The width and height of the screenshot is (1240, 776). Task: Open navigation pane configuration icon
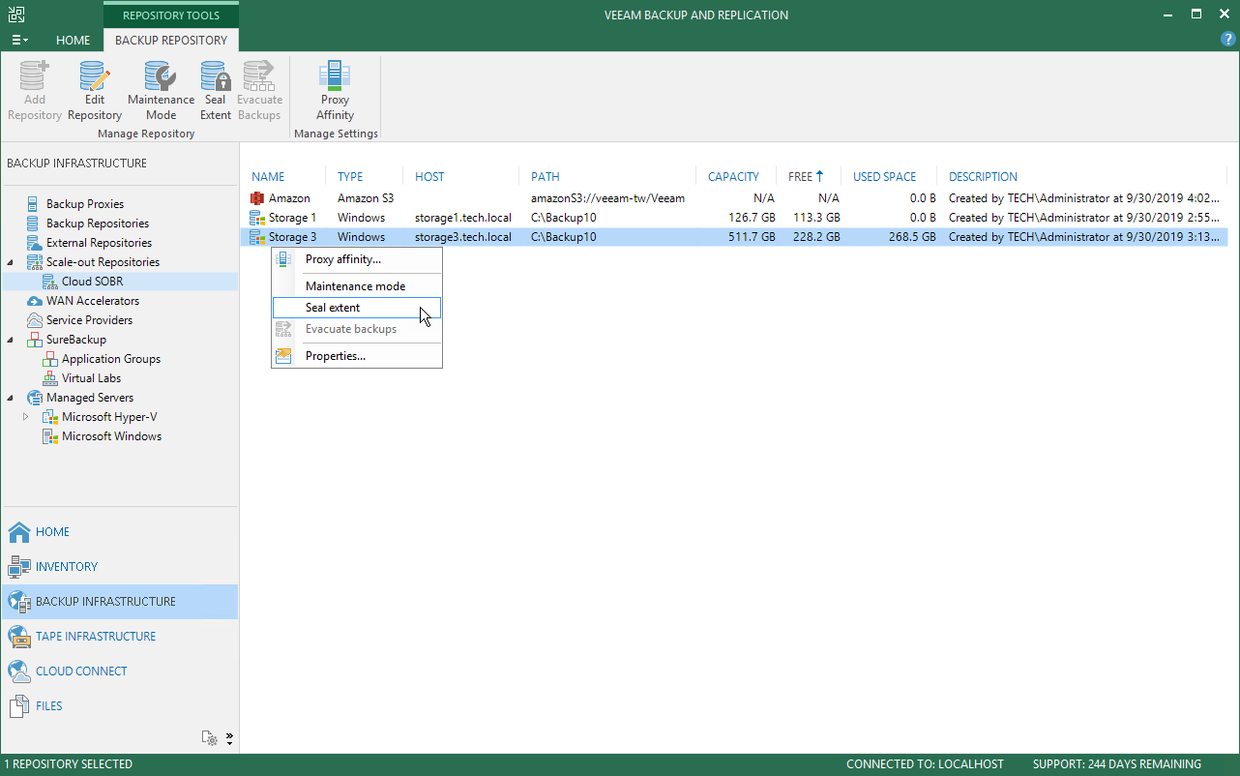click(x=209, y=738)
